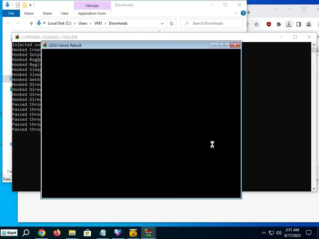Select the Manage contextual tab
The image size is (319, 239).
(x=92, y=6)
